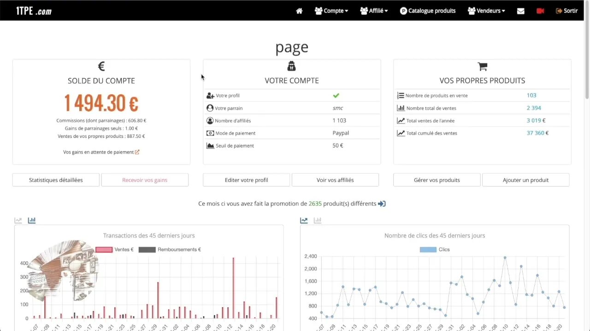Click the Votre profil row icon
590x331 pixels.
click(210, 96)
